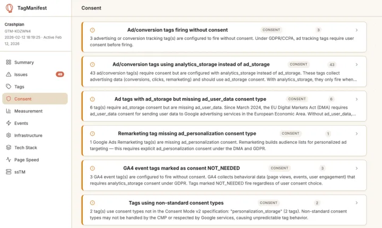Click the Crashplan container name

(x=14, y=24)
